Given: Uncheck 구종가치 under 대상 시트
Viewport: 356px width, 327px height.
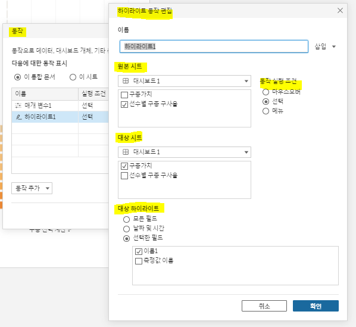Looking at the screenshot, I should (x=124, y=166).
